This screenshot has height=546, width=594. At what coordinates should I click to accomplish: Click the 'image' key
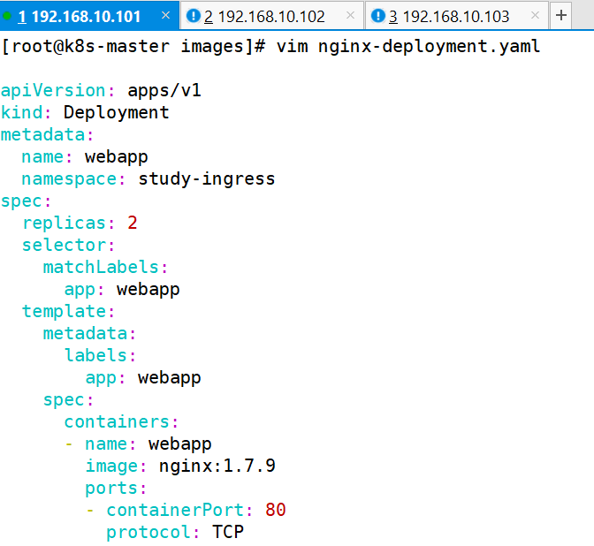tap(111, 466)
